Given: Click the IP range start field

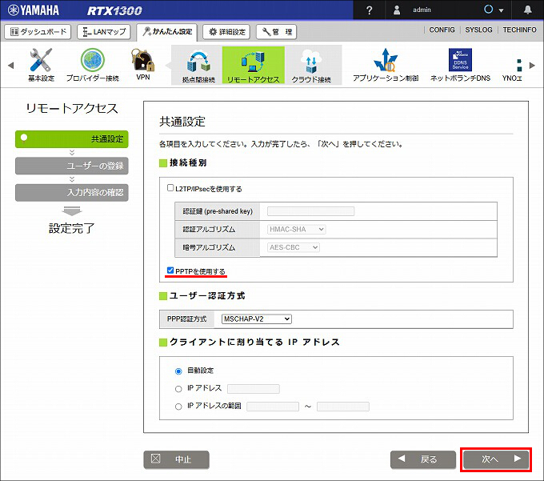Looking at the screenshot, I should pyautogui.click(x=273, y=407).
